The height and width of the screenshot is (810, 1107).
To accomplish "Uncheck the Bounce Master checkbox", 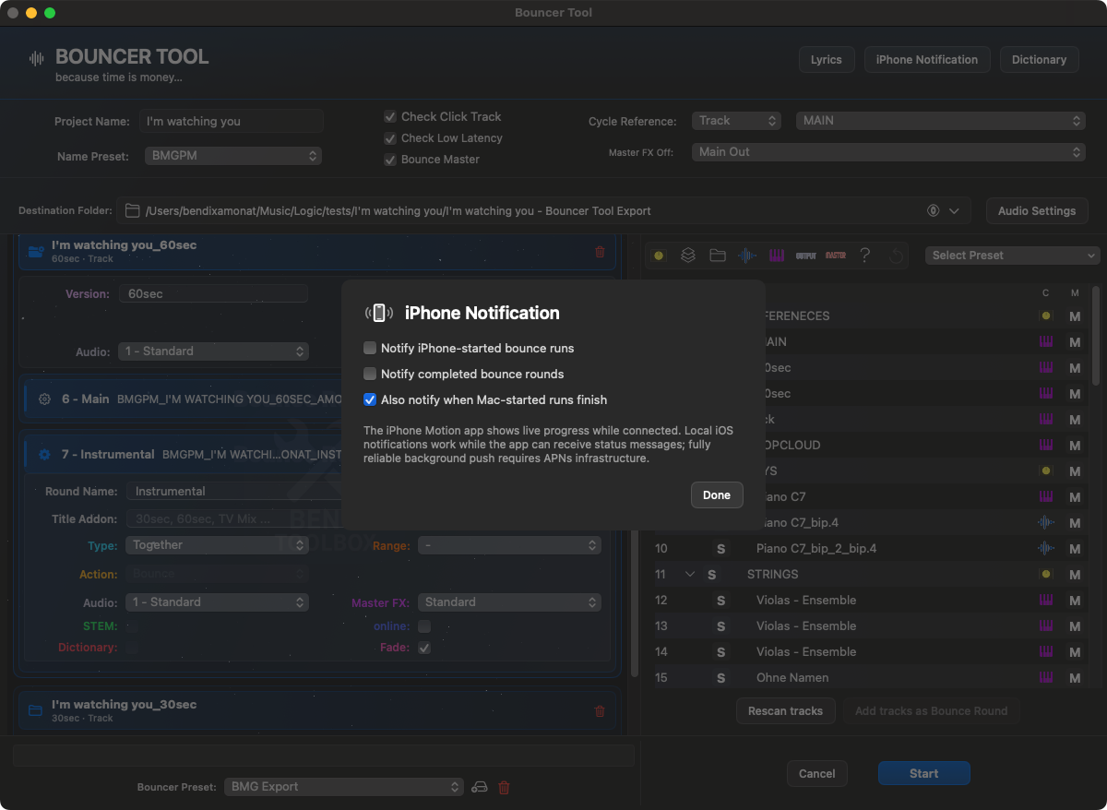I will tap(390, 159).
